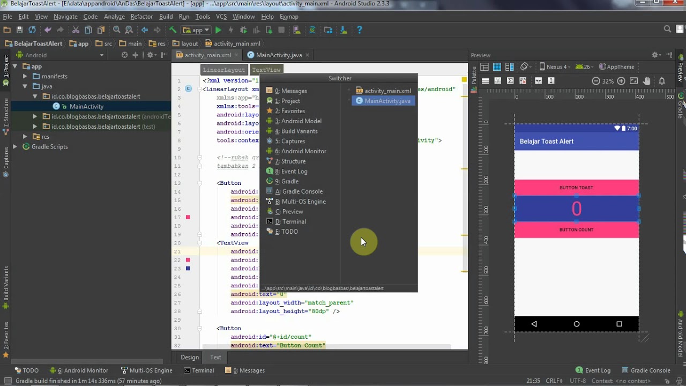Screen dimensions: 686x386
Task: Expand Gradle Scripts node
Action: 14,146
